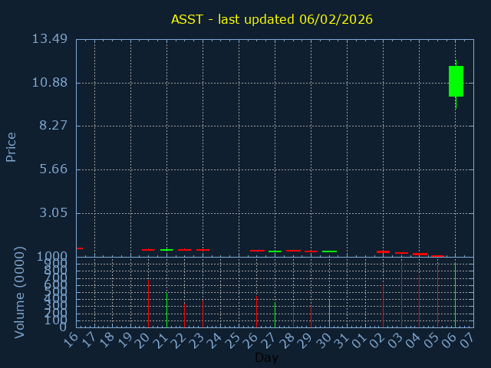Click the vertical Price axis title
This screenshot has width=491, height=368.
pos(12,146)
